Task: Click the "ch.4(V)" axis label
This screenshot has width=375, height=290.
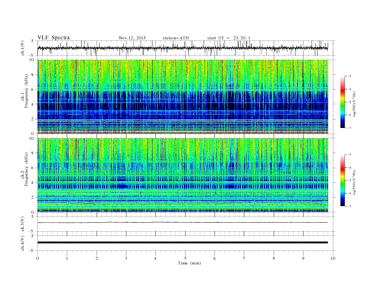Action: pyautogui.click(x=23, y=243)
